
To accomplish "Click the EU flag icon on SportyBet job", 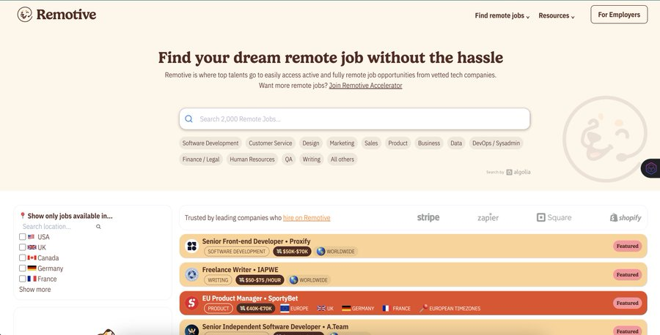I will 285,309.
